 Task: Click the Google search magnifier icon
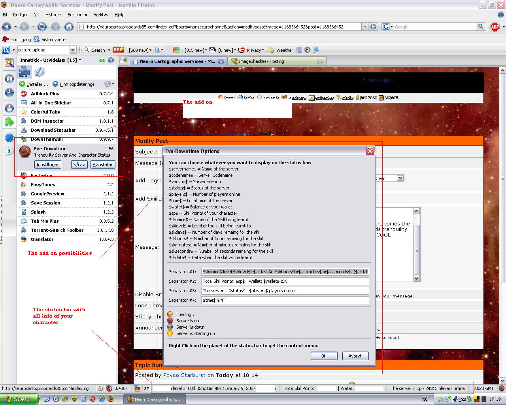[481, 26]
